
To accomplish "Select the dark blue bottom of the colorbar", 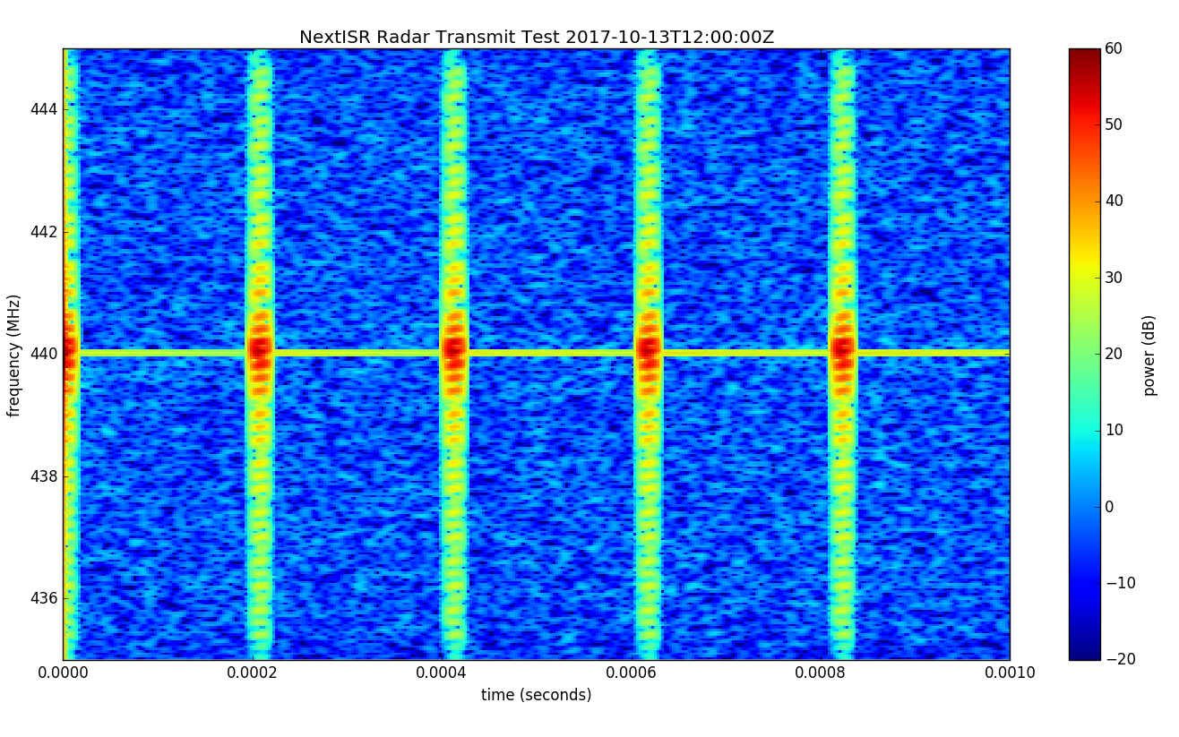I will click(1083, 654).
